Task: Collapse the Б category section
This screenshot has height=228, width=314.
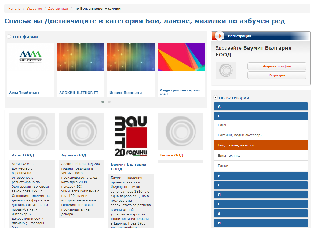Action: pyautogui.click(x=261, y=116)
